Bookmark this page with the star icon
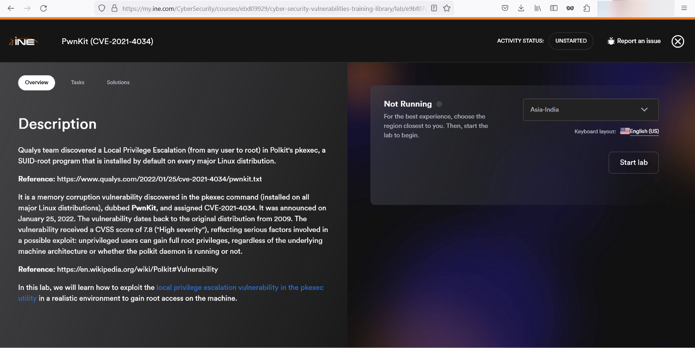This screenshot has width=695, height=348. click(x=447, y=8)
